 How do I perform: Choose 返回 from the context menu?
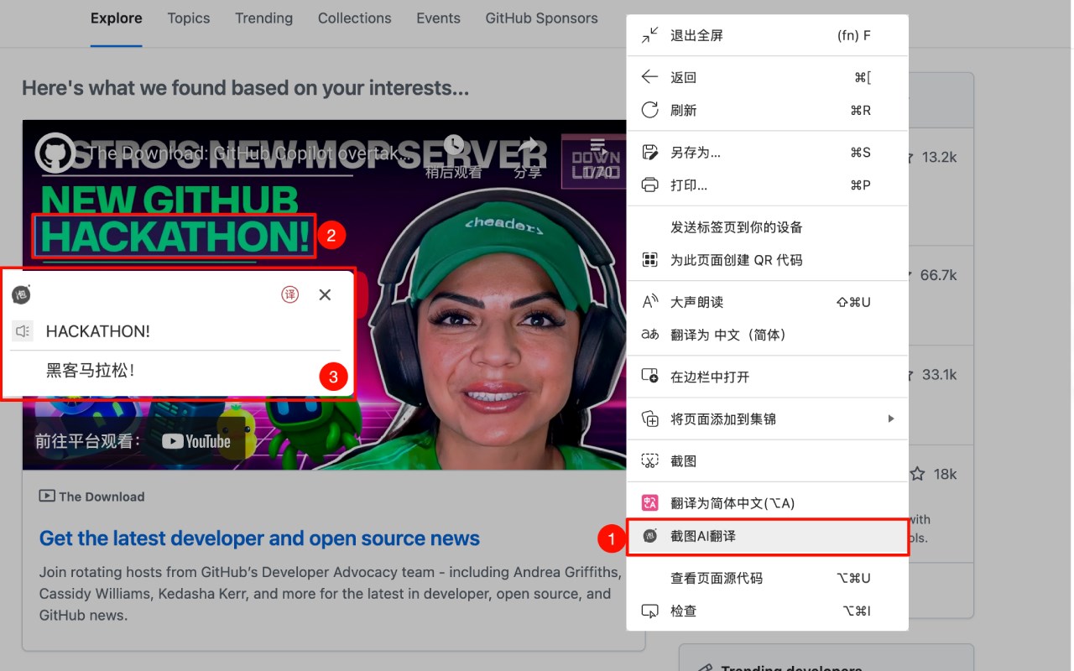click(x=767, y=77)
